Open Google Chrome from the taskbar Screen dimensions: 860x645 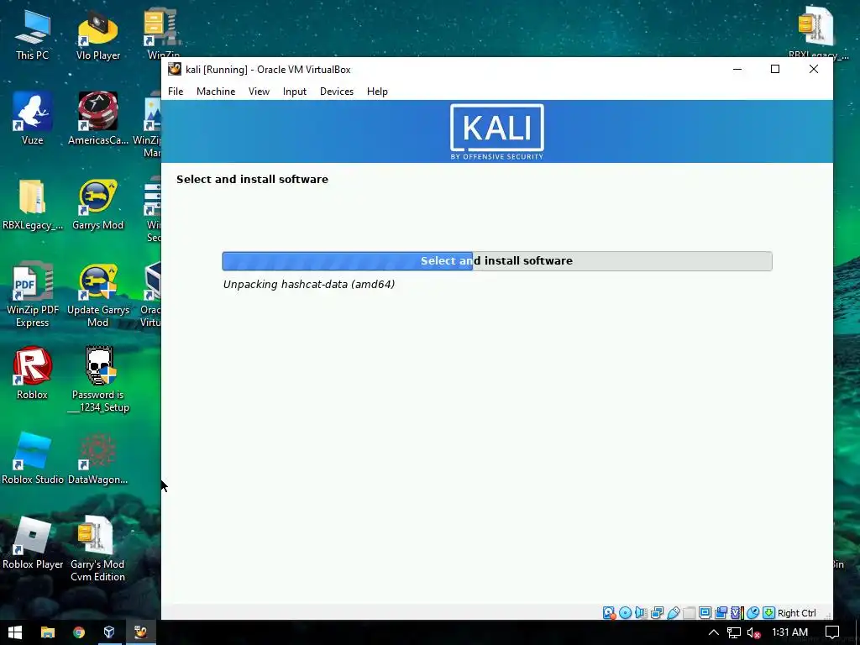(x=79, y=632)
